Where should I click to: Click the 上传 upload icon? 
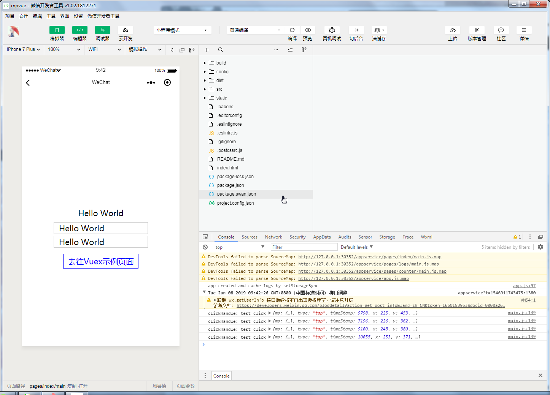pos(453,30)
